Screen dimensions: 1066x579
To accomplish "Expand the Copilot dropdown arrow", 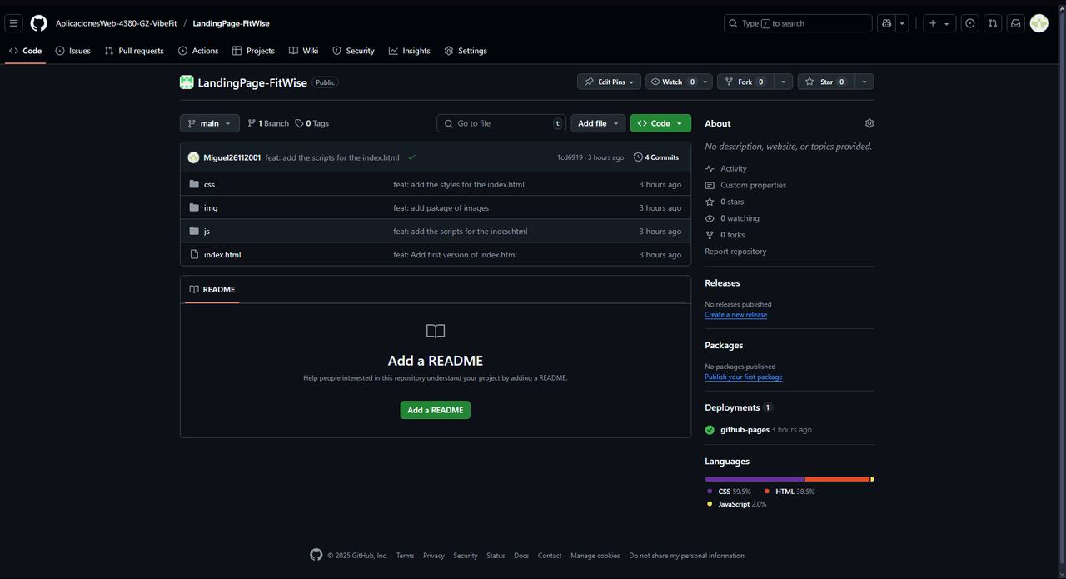I will 903,23.
